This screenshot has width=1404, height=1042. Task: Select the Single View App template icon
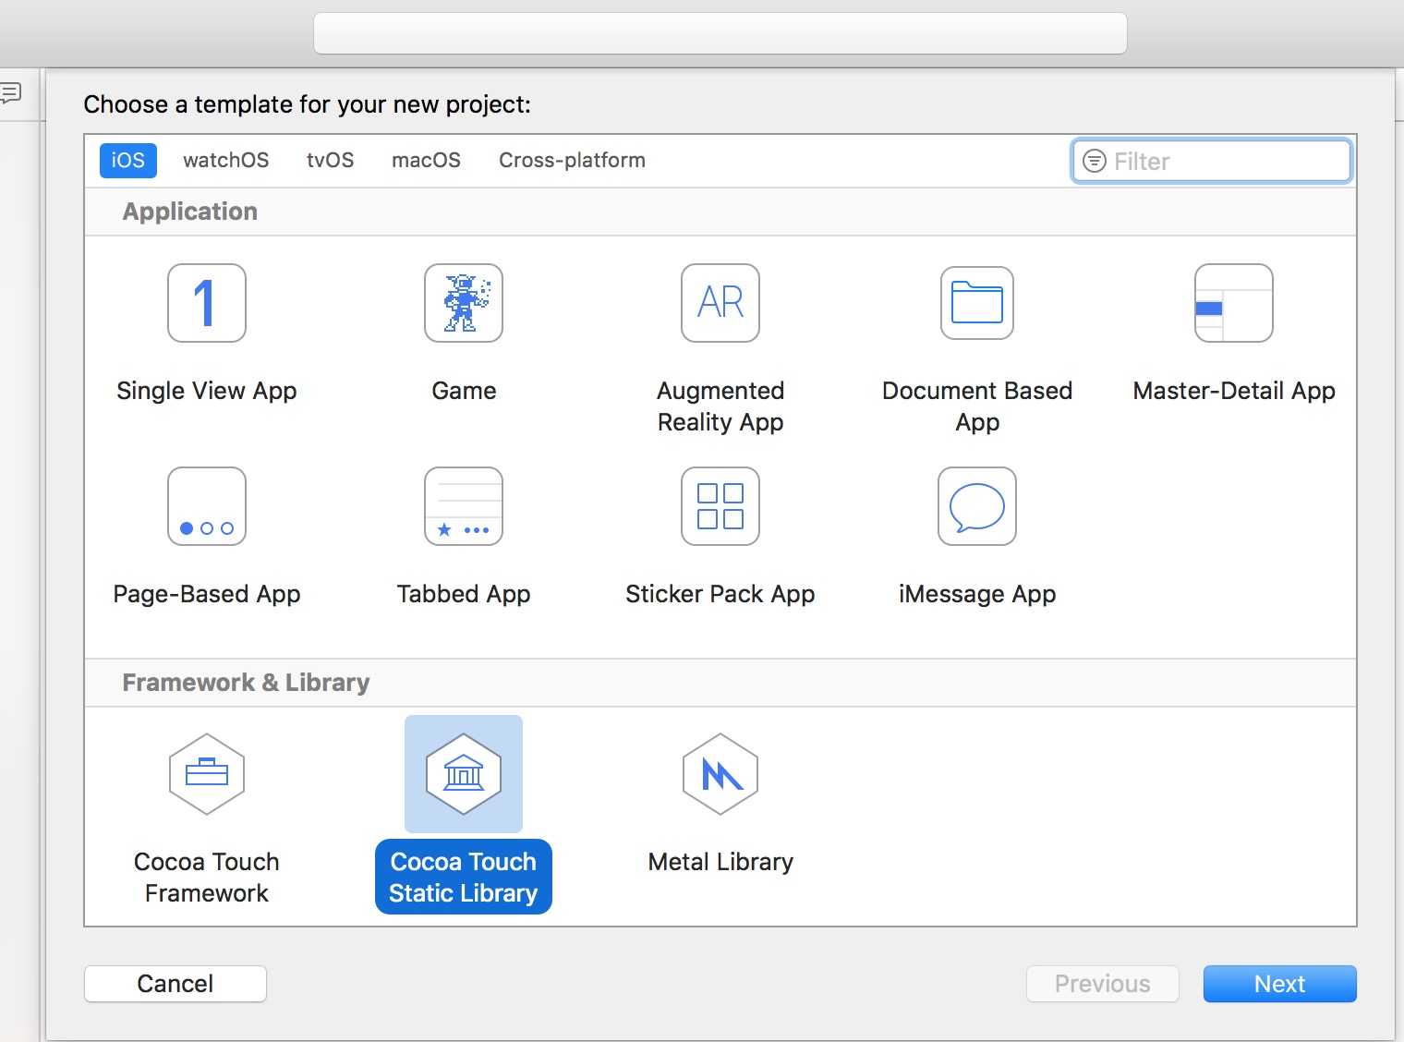(x=207, y=303)
